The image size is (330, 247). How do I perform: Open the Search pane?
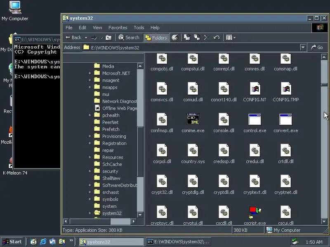coord(129,37)
